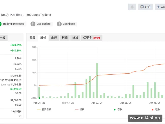
Task: Open the 讨论 discussion button
Action: 145,7
